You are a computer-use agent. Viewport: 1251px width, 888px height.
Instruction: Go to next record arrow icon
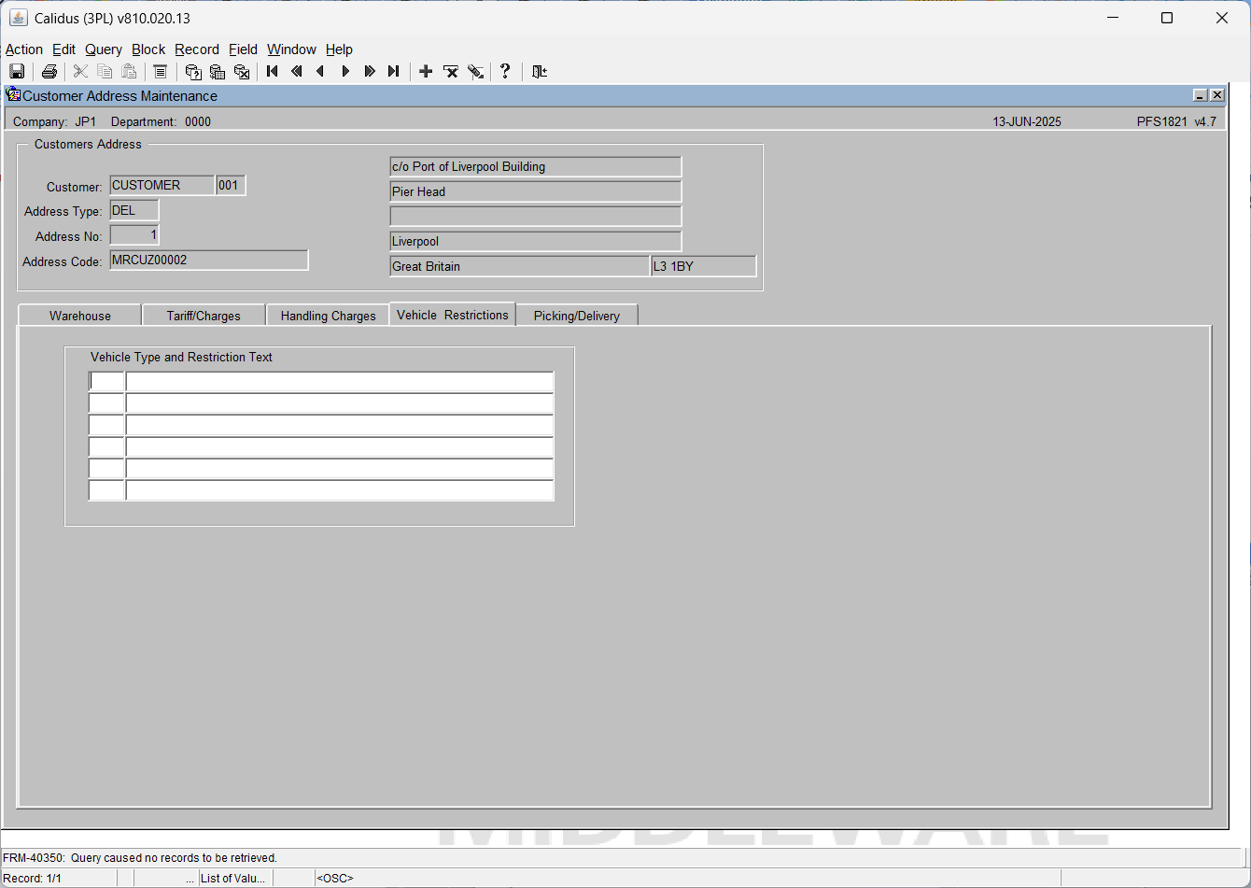point(345,72)
